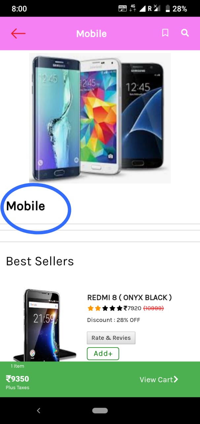Tap the star rating of Redmi 8
The width and height of the screenshot is (200, 424).
coord(105,308)
